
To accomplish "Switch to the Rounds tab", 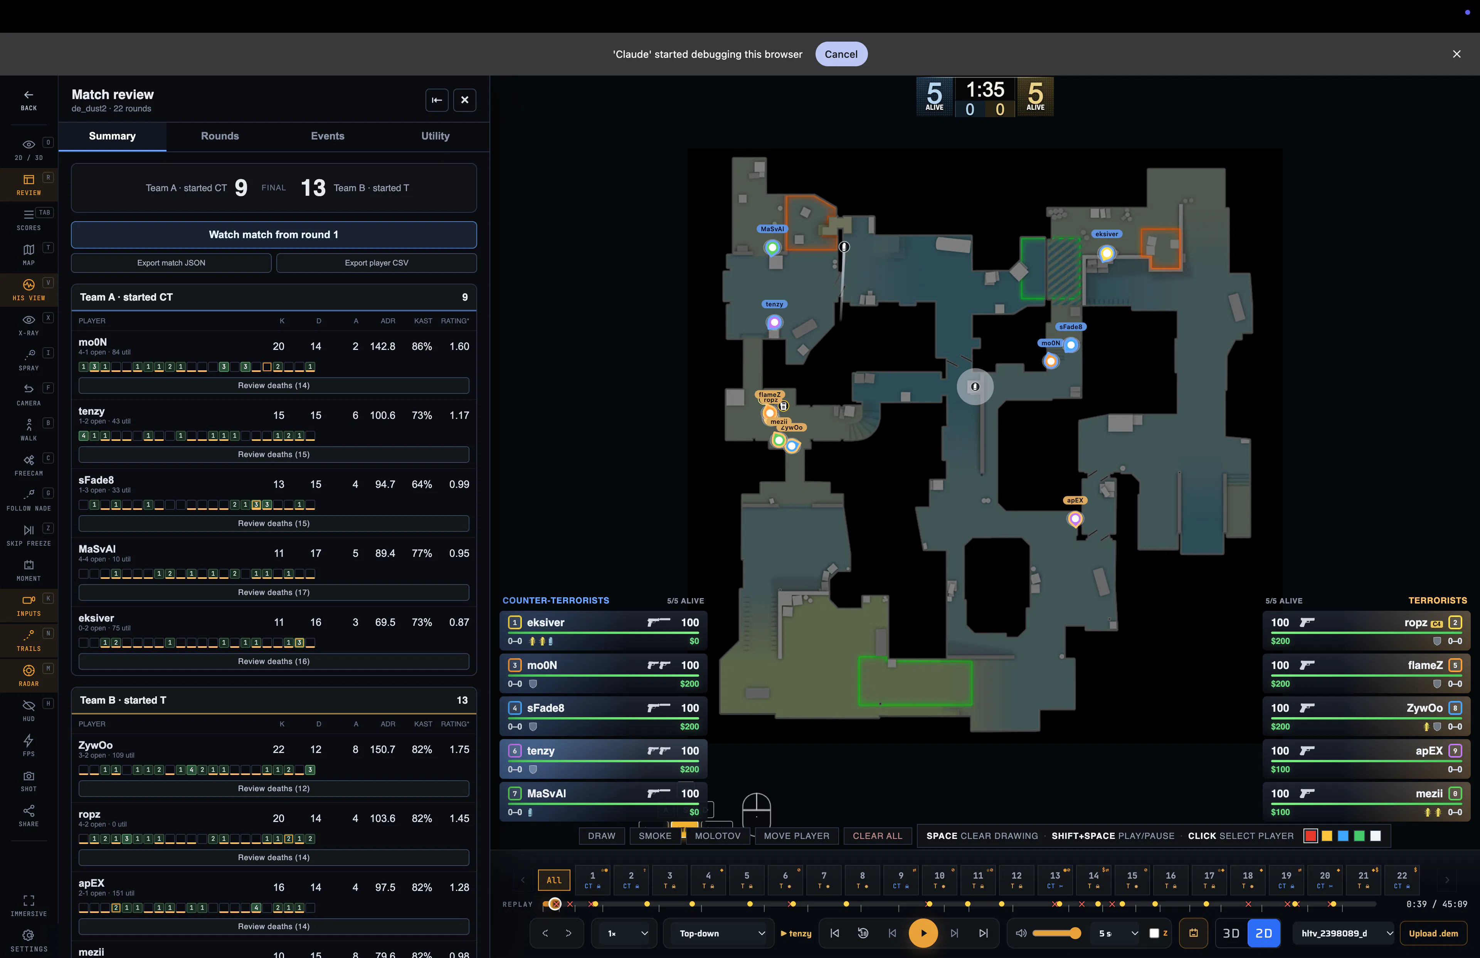I will pos(220,136).
